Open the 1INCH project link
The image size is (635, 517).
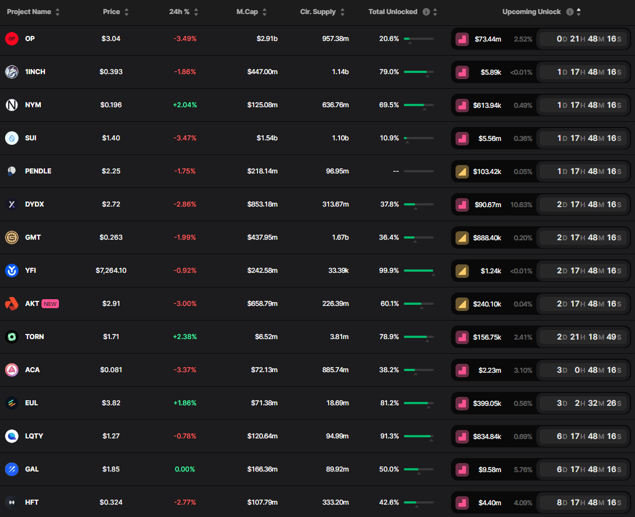35,72
